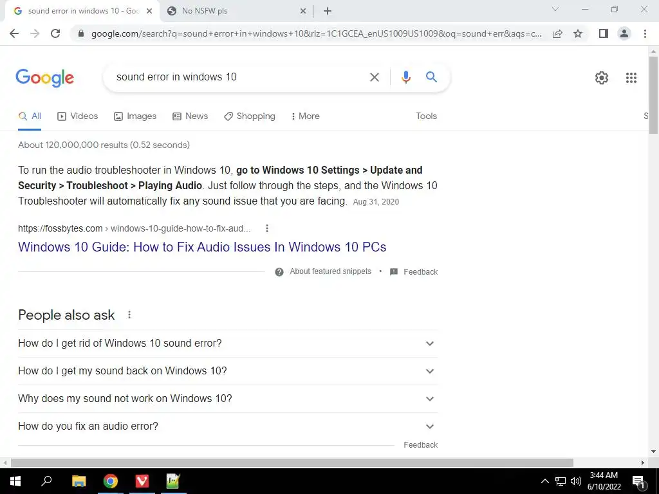
Task: Open the Windows Start menu
Action: [15, 481]
